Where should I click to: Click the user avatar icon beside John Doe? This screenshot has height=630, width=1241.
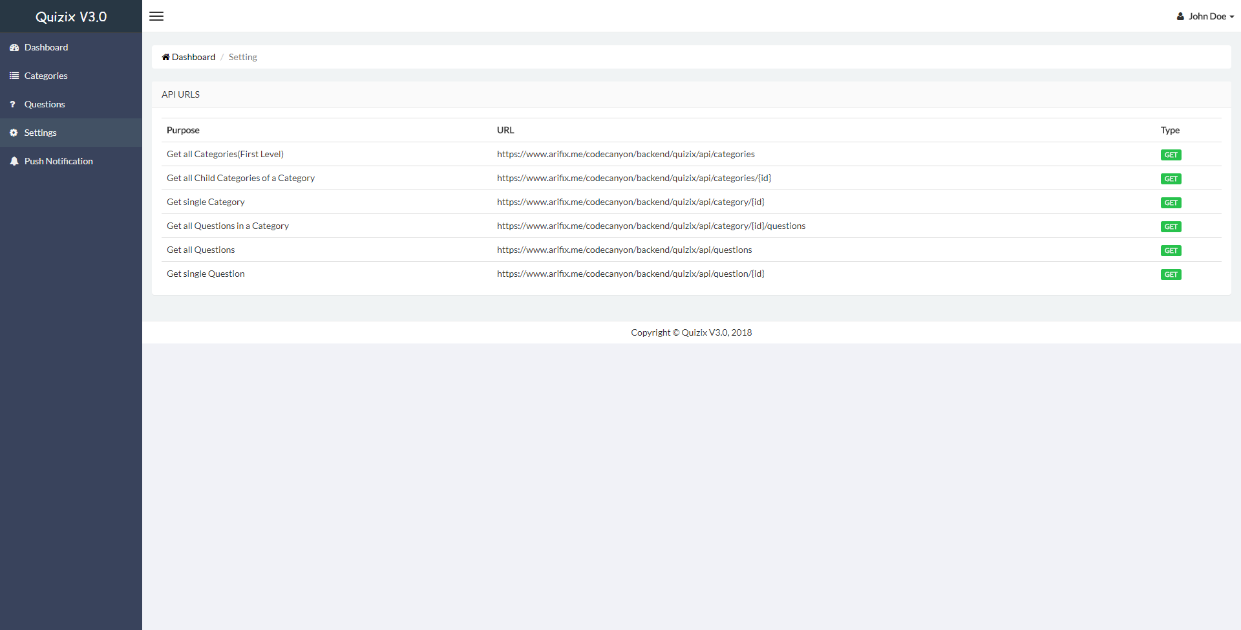tap(1180, 17)
